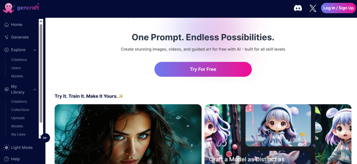This screenshot has height=164, width=357.
Task: Open Users under Explore
Action: [x=16, y=68]
